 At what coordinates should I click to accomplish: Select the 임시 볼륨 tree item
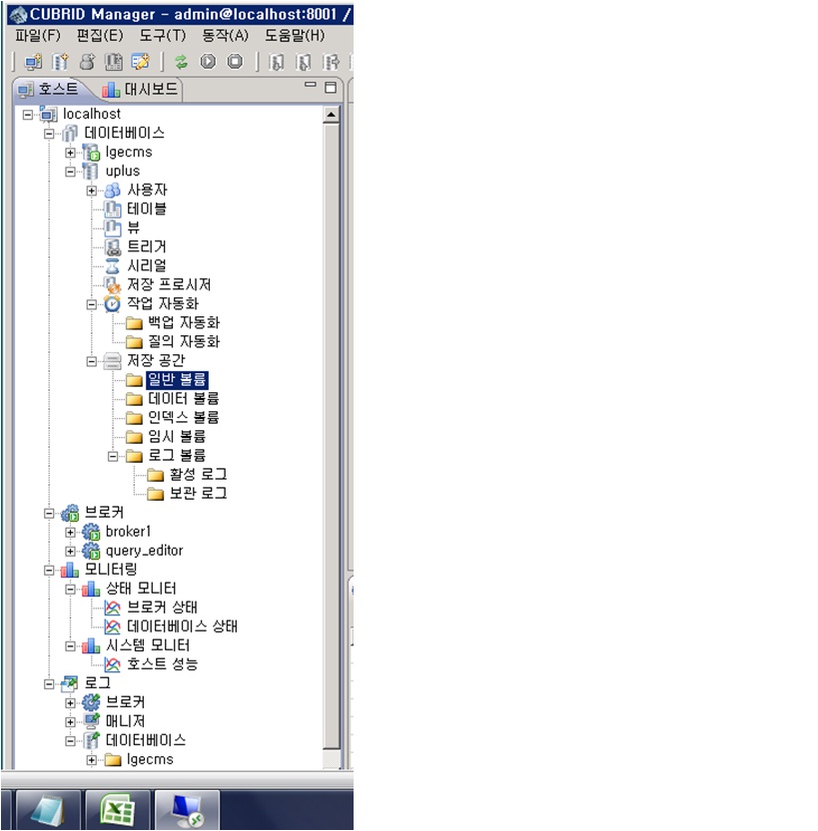point(177,437)
